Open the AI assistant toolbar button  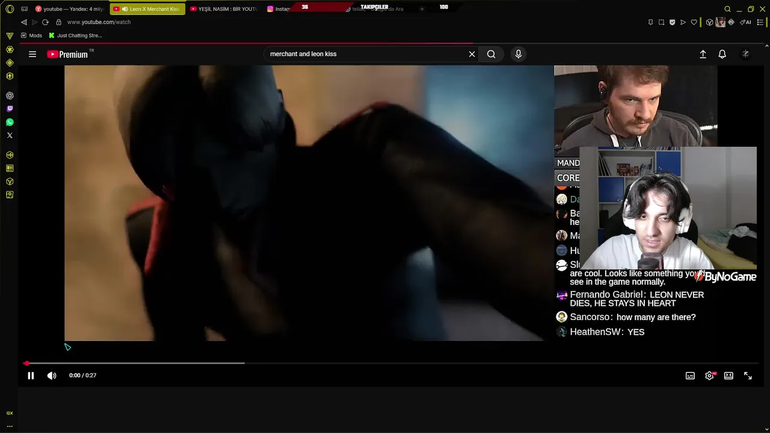tap(746, 22)
